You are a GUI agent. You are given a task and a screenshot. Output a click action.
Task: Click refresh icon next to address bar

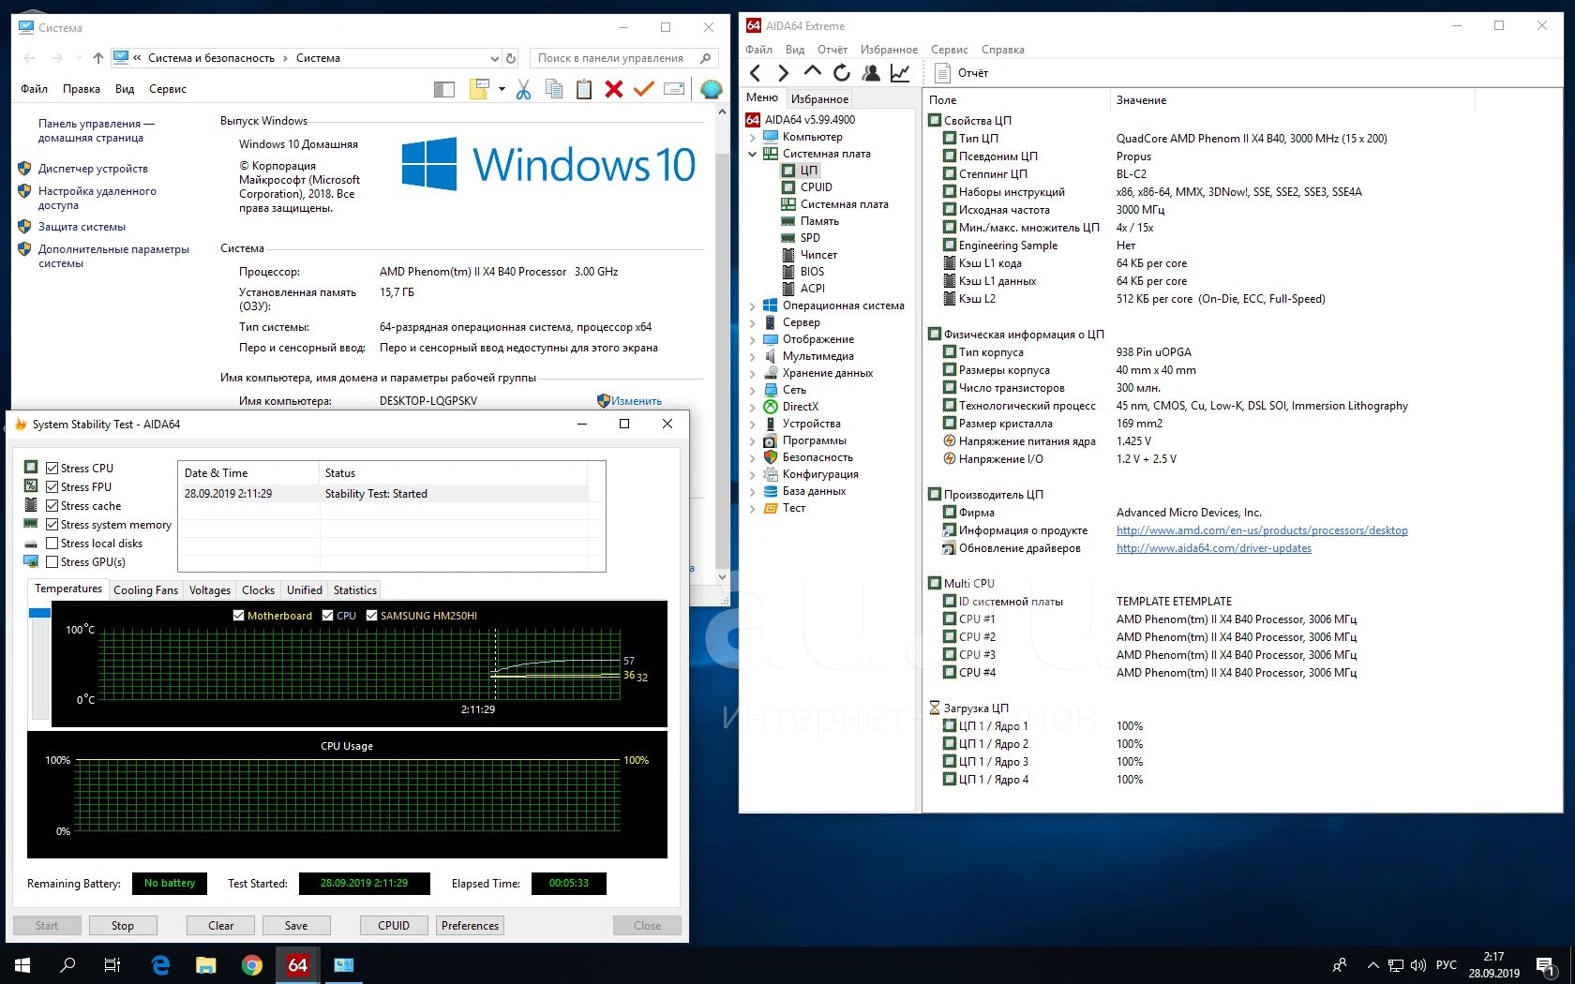[511, 58]
